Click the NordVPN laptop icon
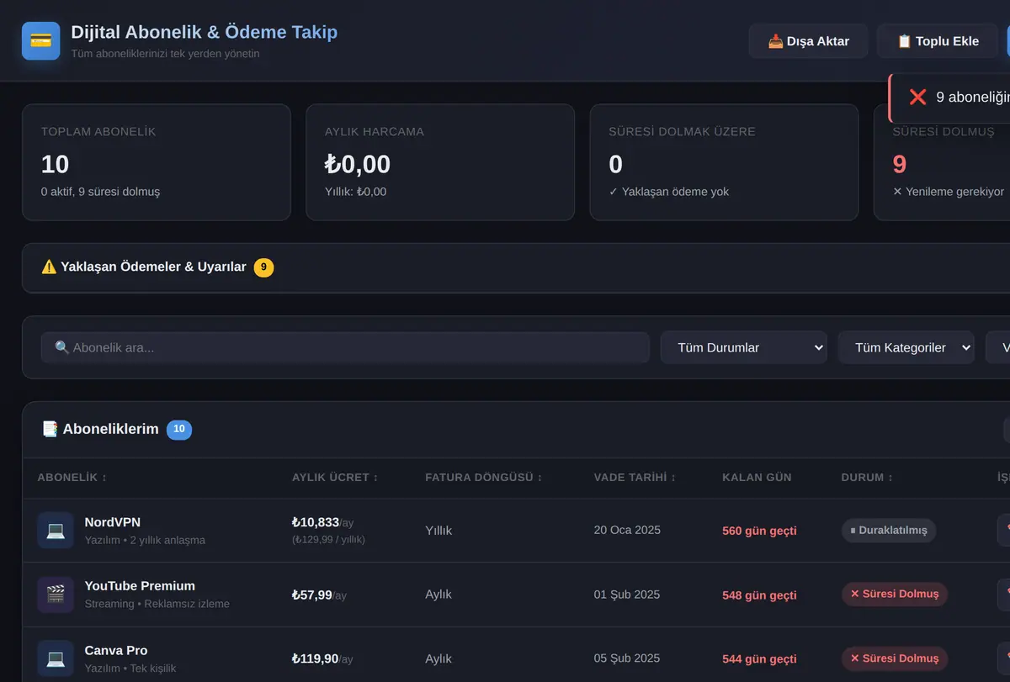1010x682 pixels. (x=56, y=531)
